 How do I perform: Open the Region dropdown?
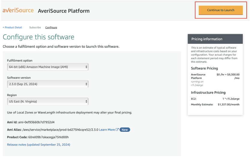(48, 101)
